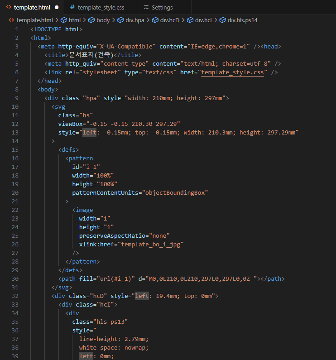The width and height of the screenshot is (336, 360).
Task: Click the file icon in the breadcrumb bar
Action: [x=11, y=20]
